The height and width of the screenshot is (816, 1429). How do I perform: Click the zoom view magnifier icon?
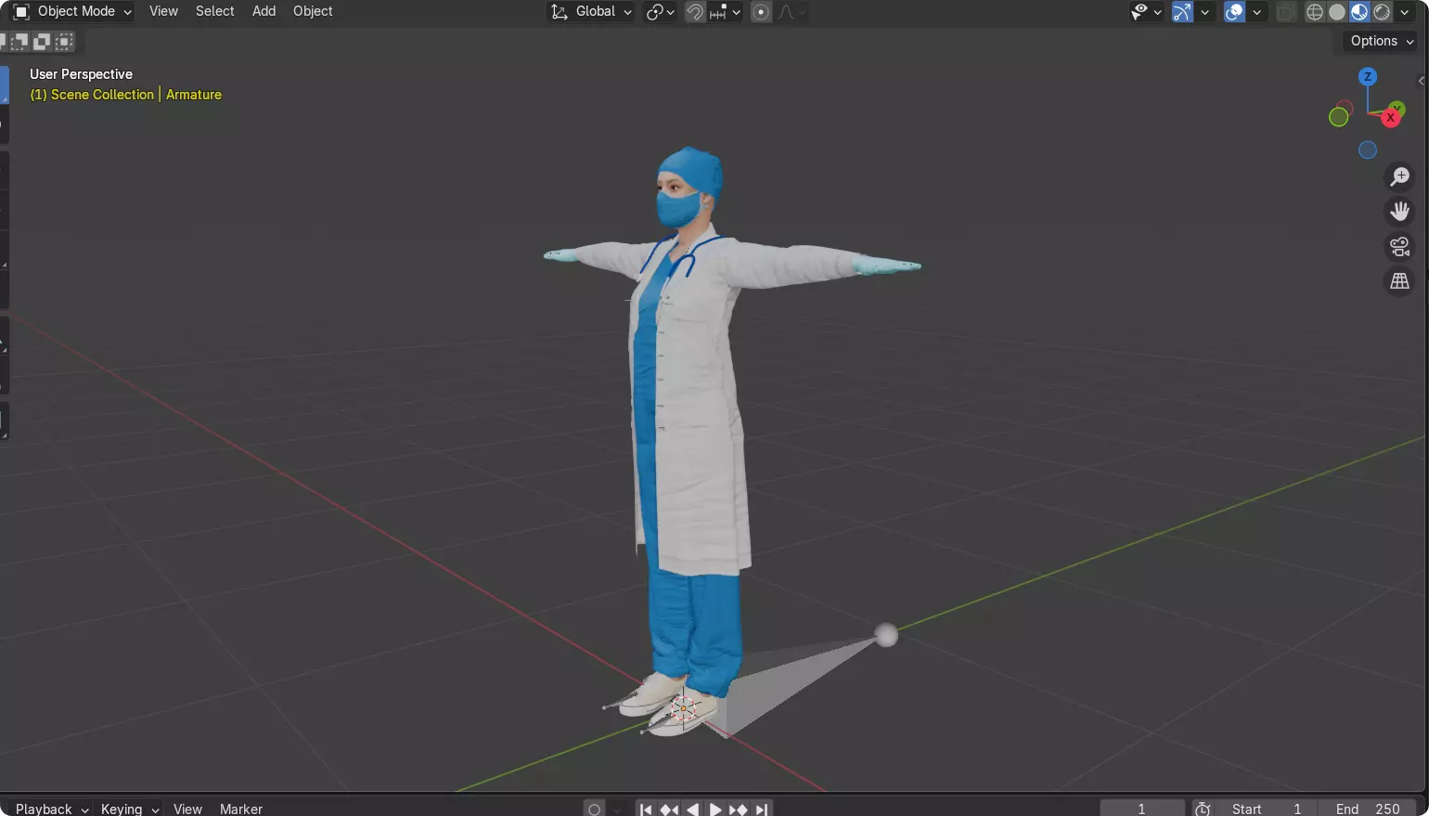click(1399, 176)
